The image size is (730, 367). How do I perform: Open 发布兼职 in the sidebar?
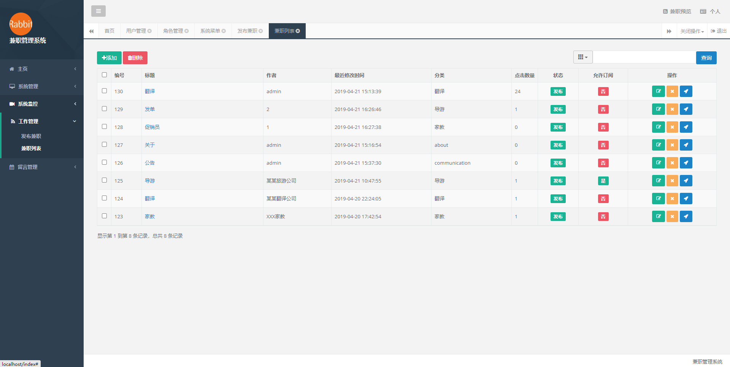31,136
